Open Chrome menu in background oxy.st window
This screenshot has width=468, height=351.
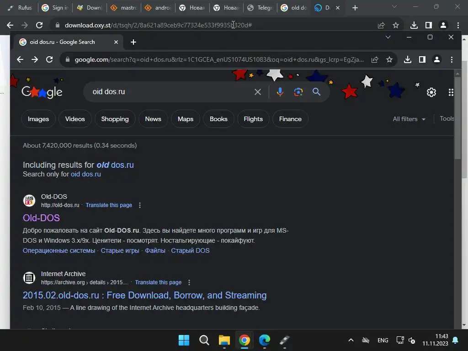458,25
